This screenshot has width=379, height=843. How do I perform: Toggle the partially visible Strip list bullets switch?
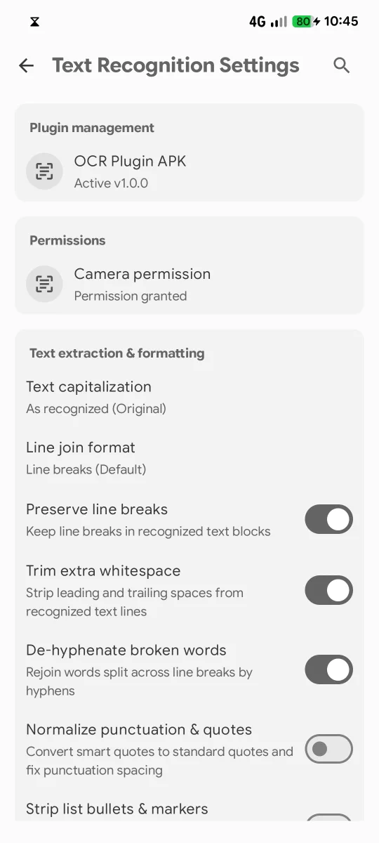click(x=328, y=818)
